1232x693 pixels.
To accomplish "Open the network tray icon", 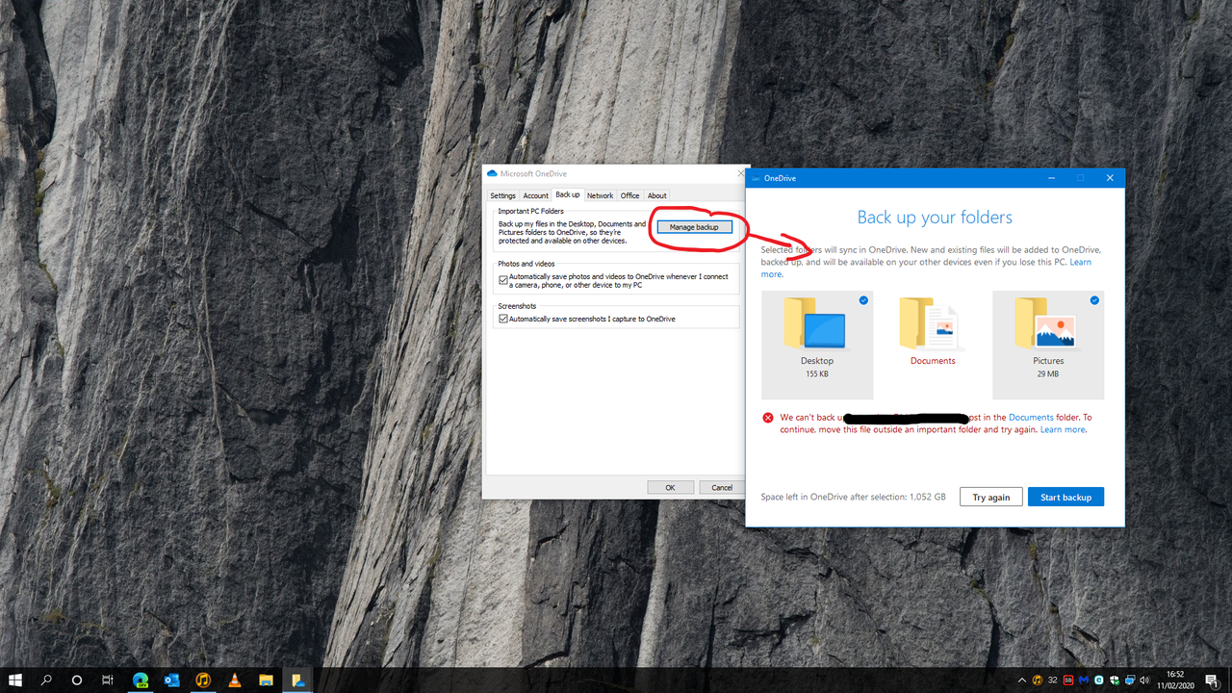I will pos(1130,680).
